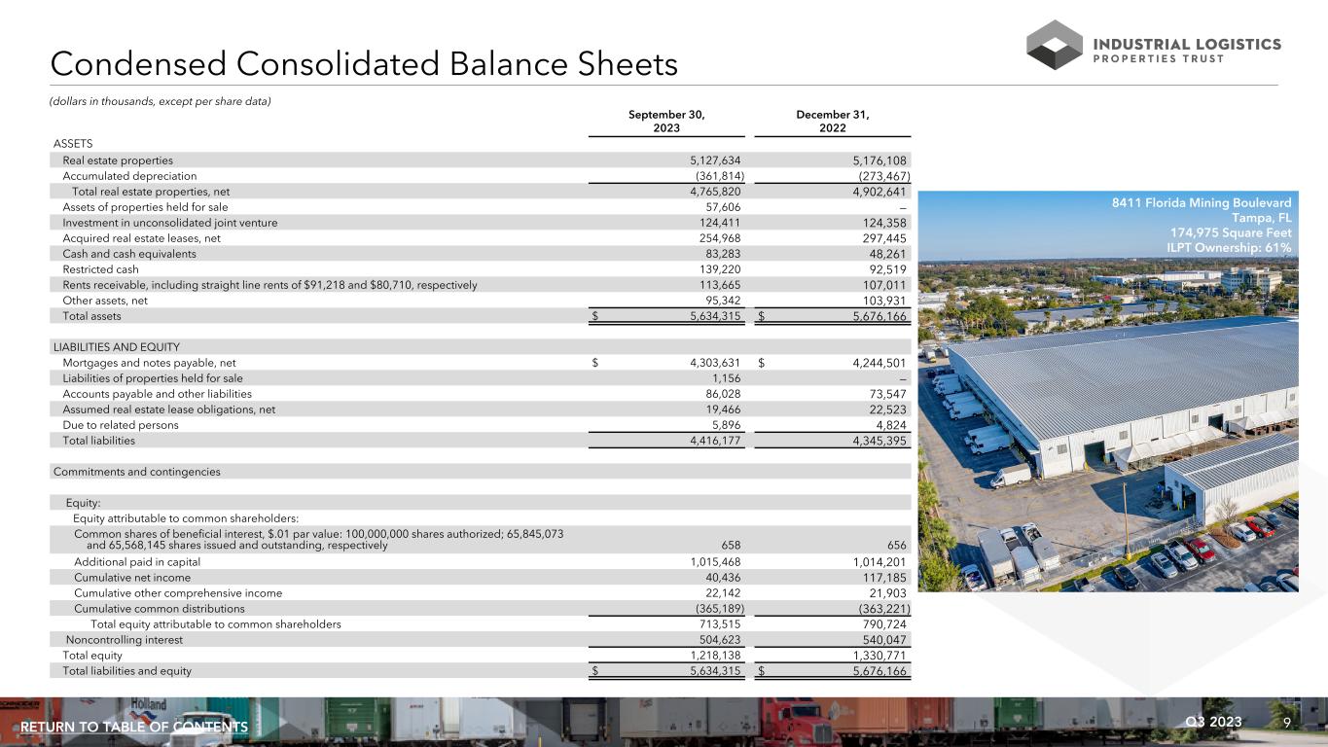Click the Noncontrolling interest row label
This screenshot has width=1328, height=747.
[x=124, y=640]
